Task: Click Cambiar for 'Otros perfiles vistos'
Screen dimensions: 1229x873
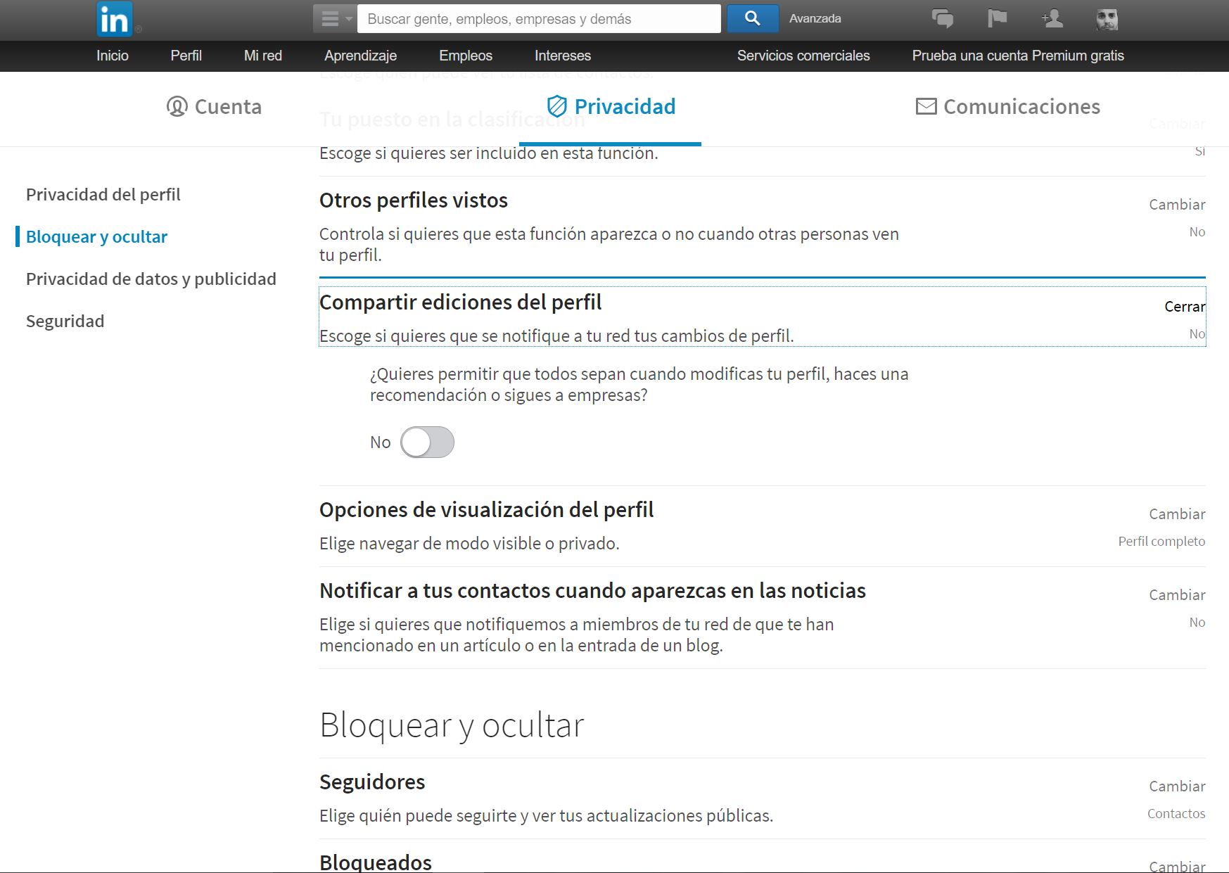Action: (x=1177, y=205)
